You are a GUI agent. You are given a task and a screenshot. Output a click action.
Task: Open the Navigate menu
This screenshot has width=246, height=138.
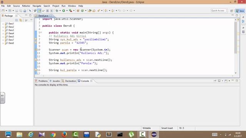[x=37, y=6]
